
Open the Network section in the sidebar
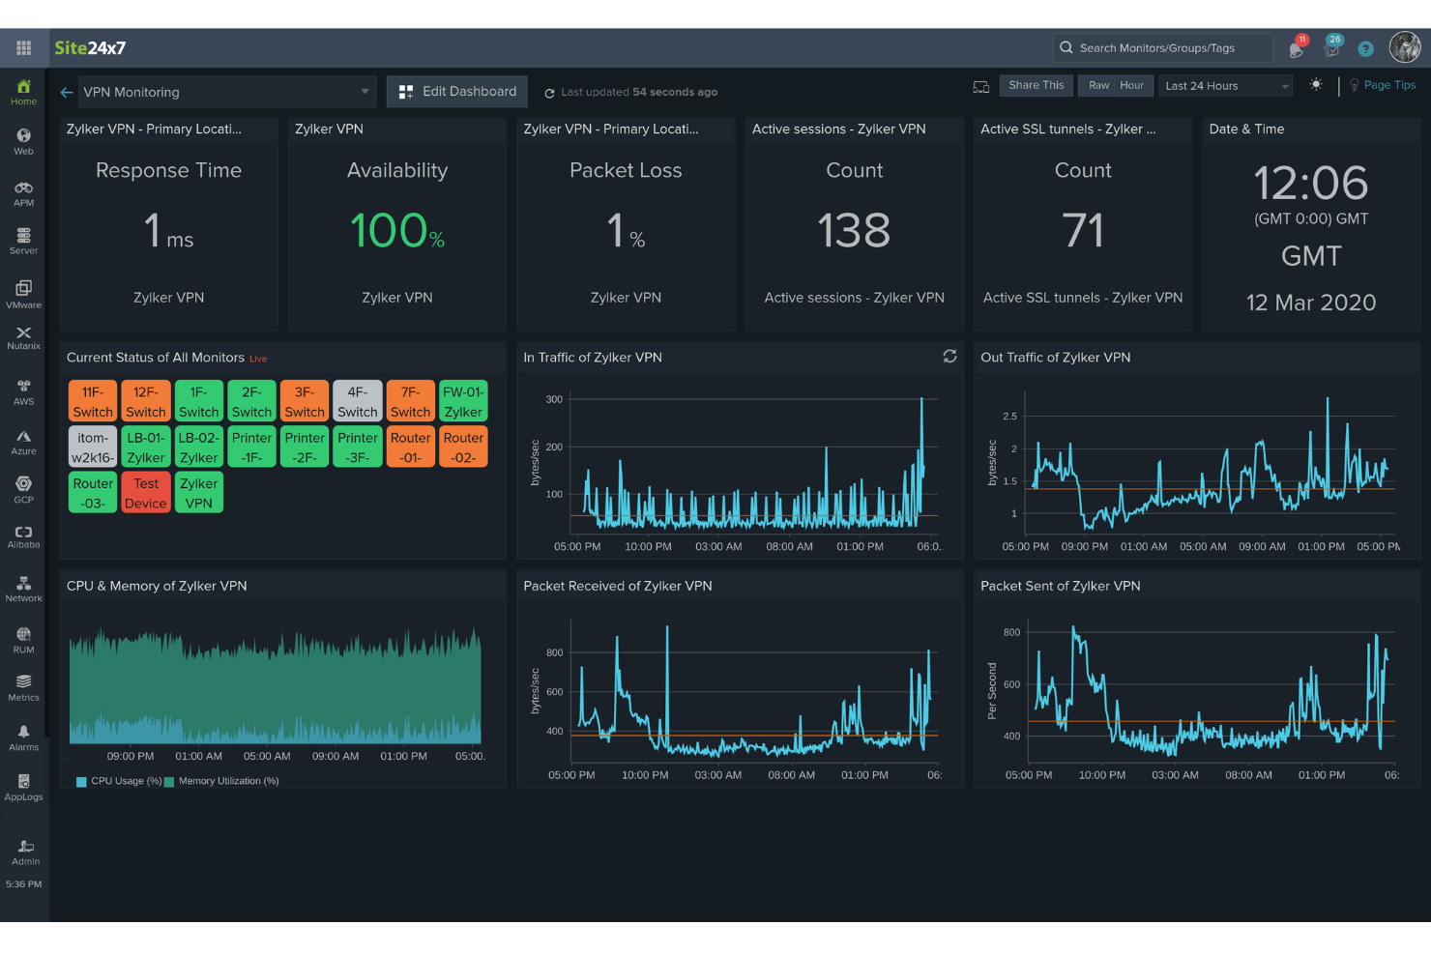(23, 588)
